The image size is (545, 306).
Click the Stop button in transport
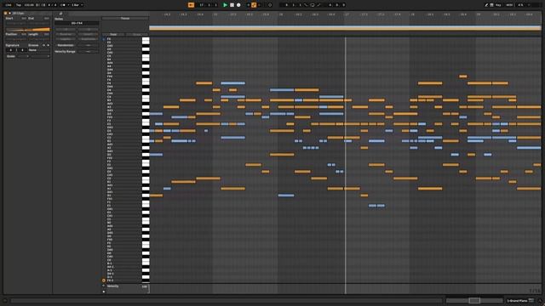coord(232,5)
